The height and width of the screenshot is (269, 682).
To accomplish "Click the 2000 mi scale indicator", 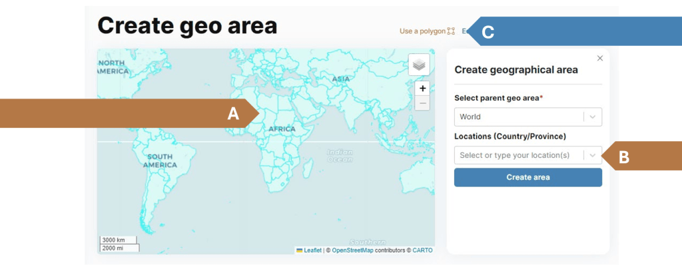I will pos(120,248).
